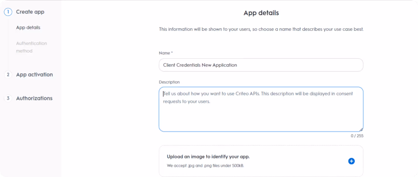Click the resize handle of the Description box
The width and height of the screenshot is (418, 177).
[x=362, y=129]
